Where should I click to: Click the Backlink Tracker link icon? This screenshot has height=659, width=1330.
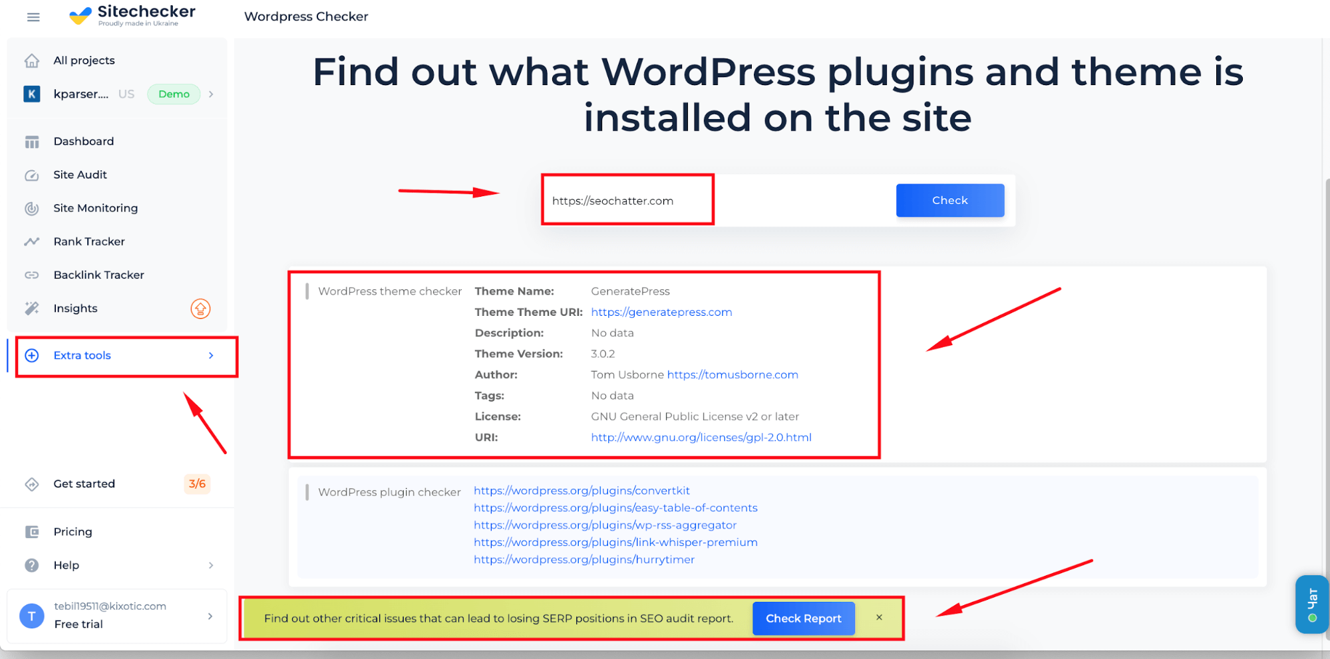[x=32, y=275]
